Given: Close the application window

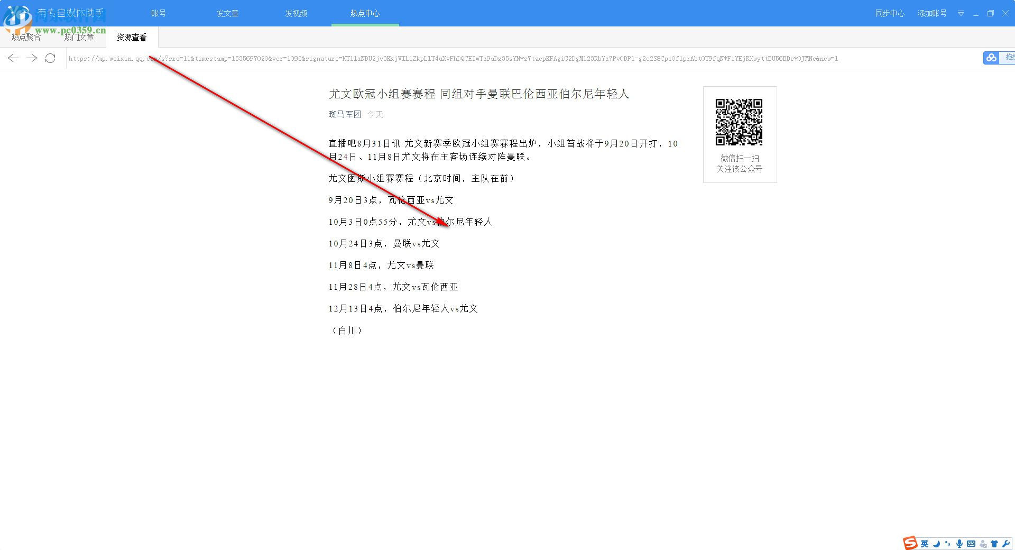Looking at the screenshot, I should tap(1005, 13).
